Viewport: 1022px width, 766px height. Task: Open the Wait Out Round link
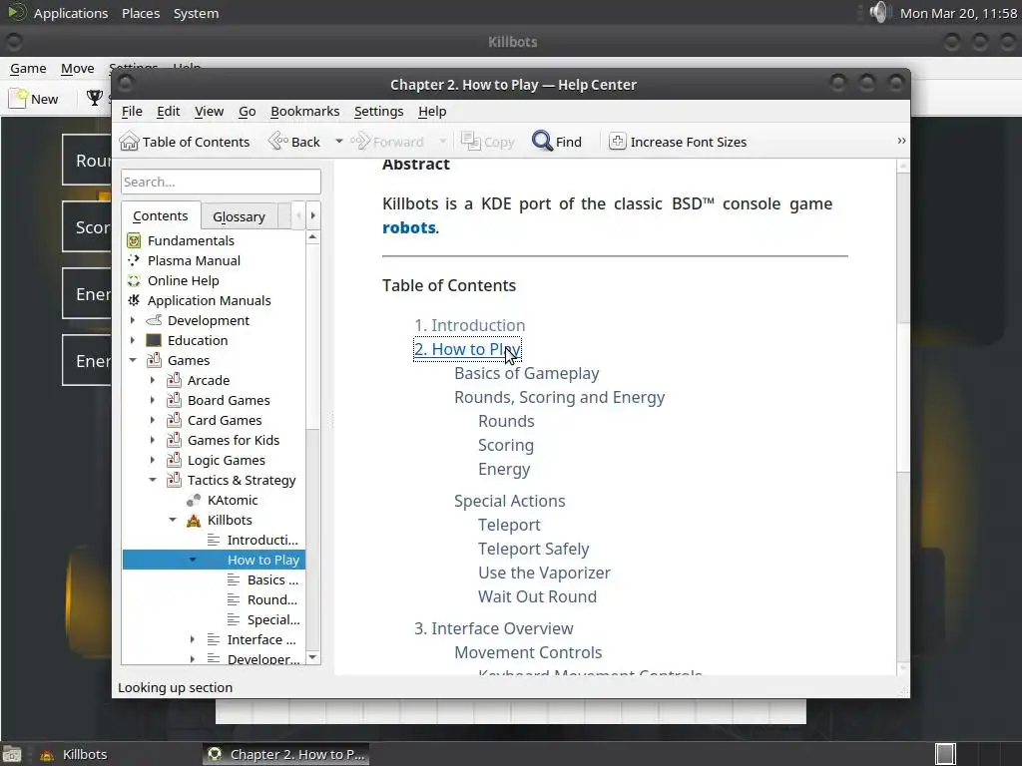[537, 596]
